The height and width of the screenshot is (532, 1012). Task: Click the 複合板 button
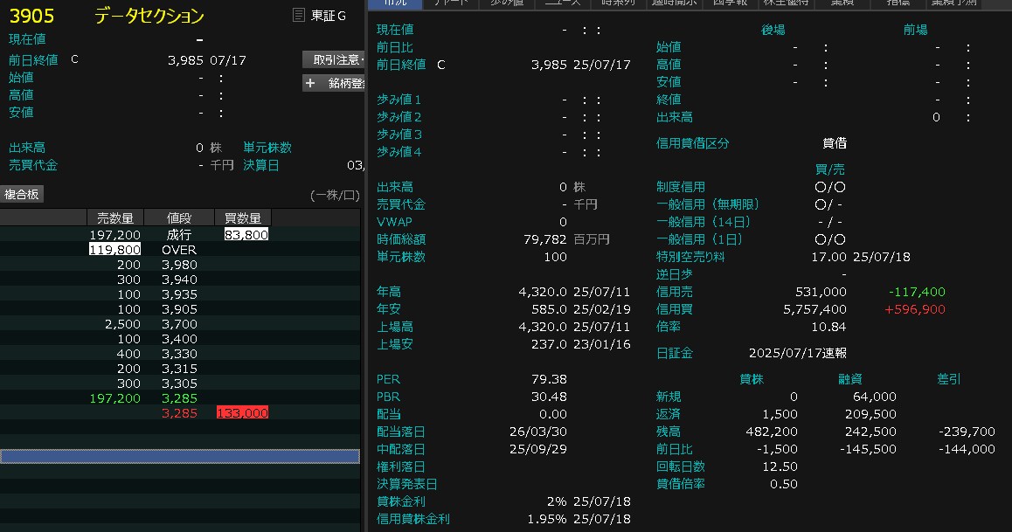22,194
